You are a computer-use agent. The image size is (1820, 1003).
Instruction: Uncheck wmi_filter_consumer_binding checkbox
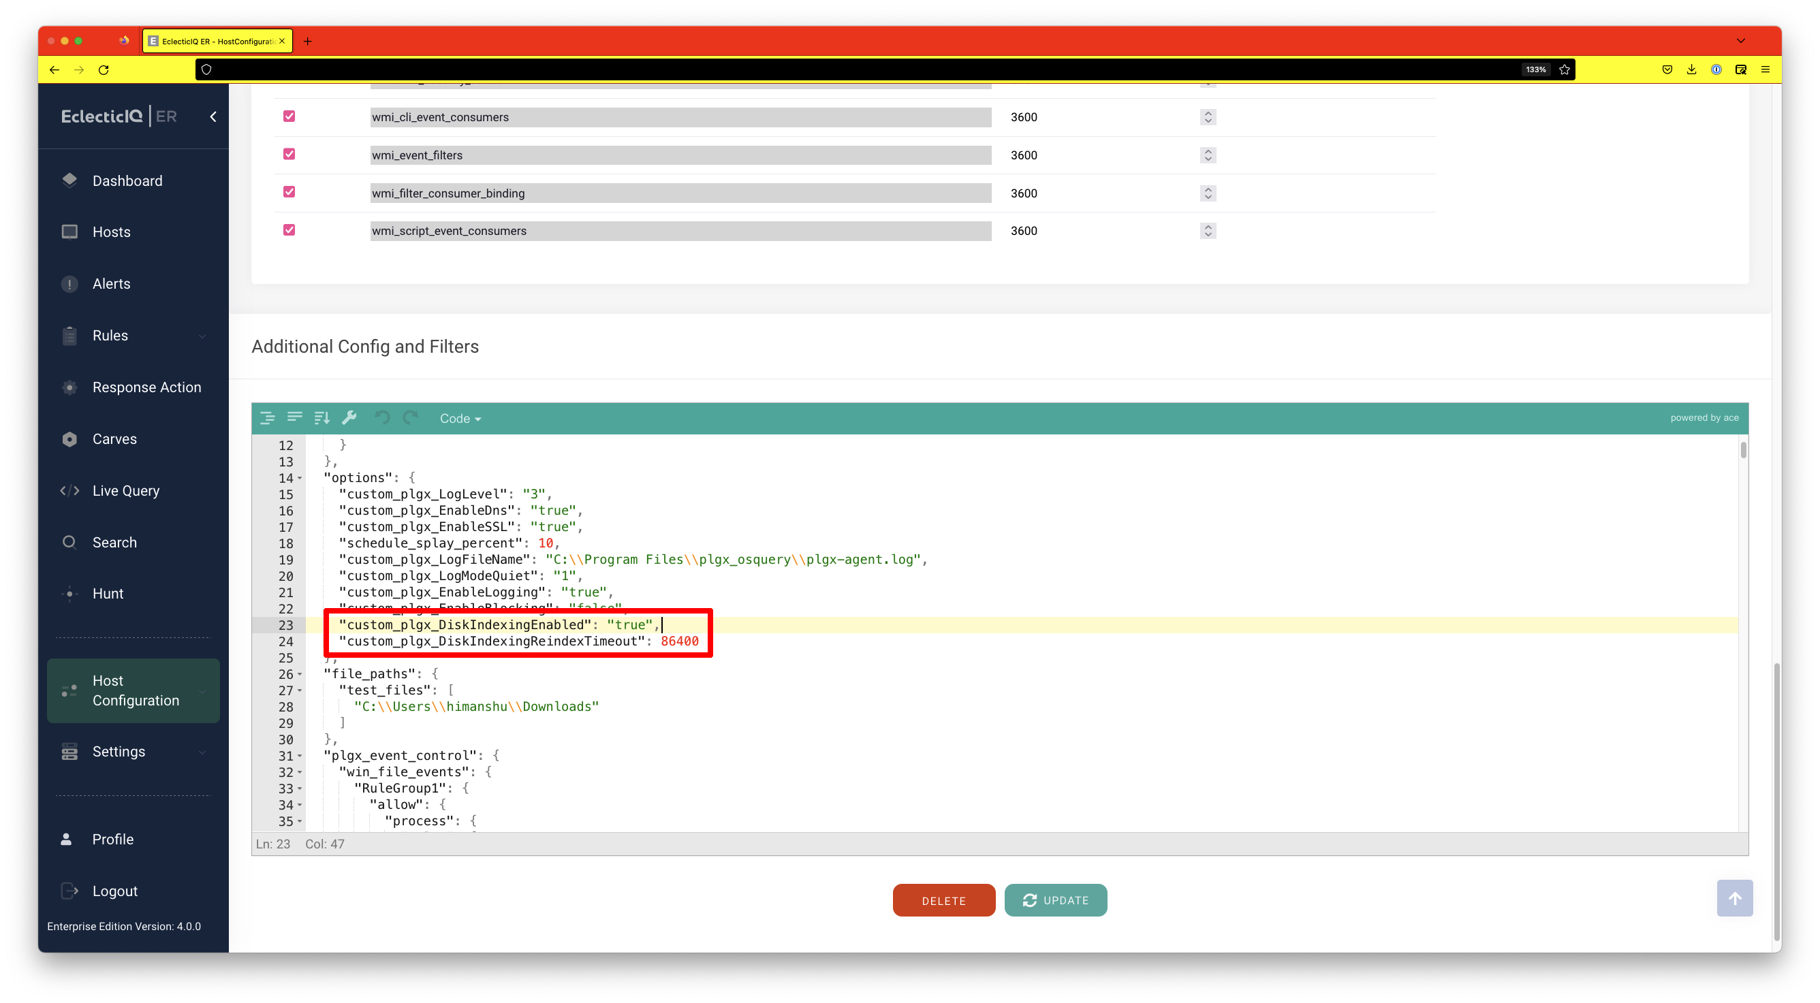[289, 192]
